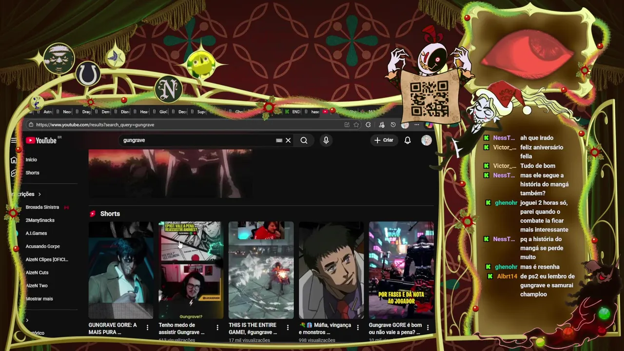
Task: Open AizeN Cuts channel
Action: pos(37,273)
